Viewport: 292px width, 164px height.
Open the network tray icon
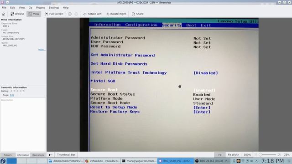point(243,161)
